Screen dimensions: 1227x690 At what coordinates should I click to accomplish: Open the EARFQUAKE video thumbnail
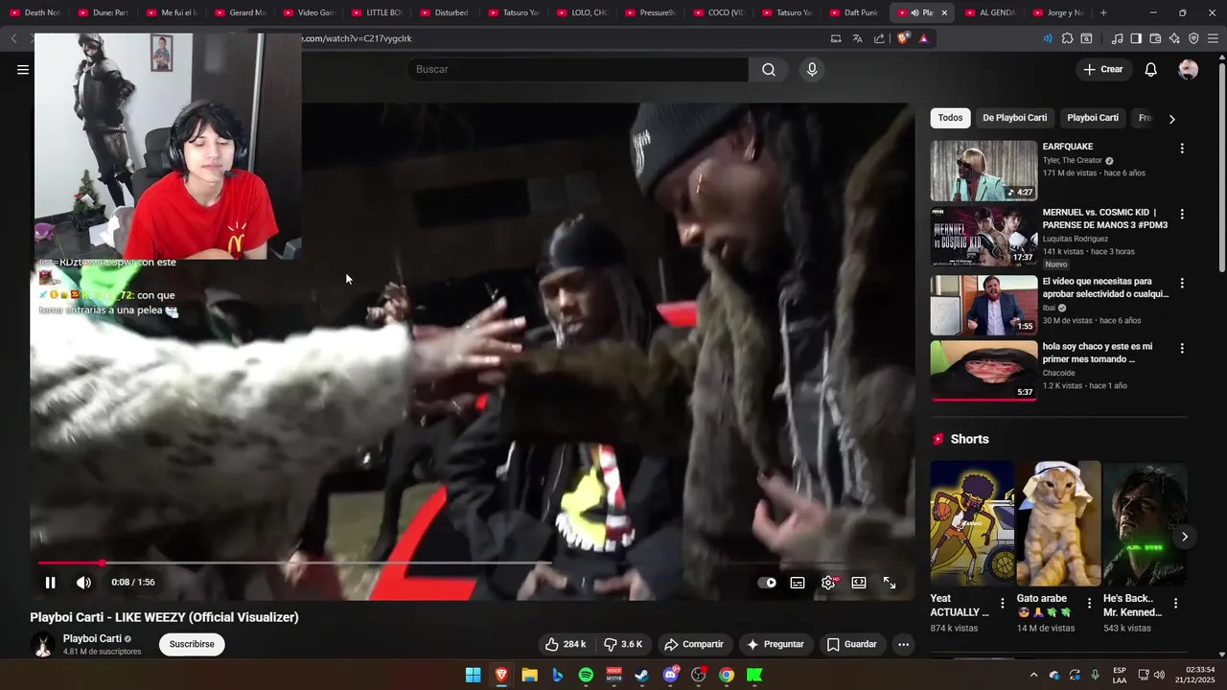point(984,171)
